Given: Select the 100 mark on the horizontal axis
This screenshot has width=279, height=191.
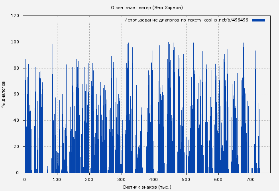Looking at the screenshot, I should tap(57, 179).
